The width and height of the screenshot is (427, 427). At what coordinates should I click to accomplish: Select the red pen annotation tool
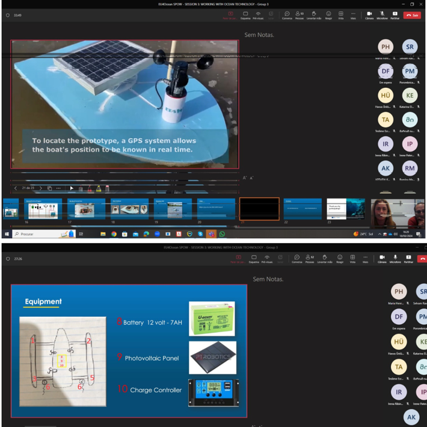(90, 189)
